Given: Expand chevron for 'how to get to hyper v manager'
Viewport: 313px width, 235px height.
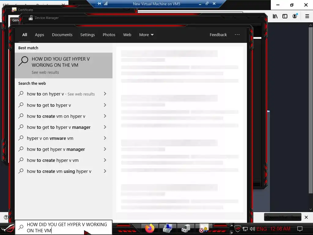Looking at the screenshot, I should tap(105, 127).
